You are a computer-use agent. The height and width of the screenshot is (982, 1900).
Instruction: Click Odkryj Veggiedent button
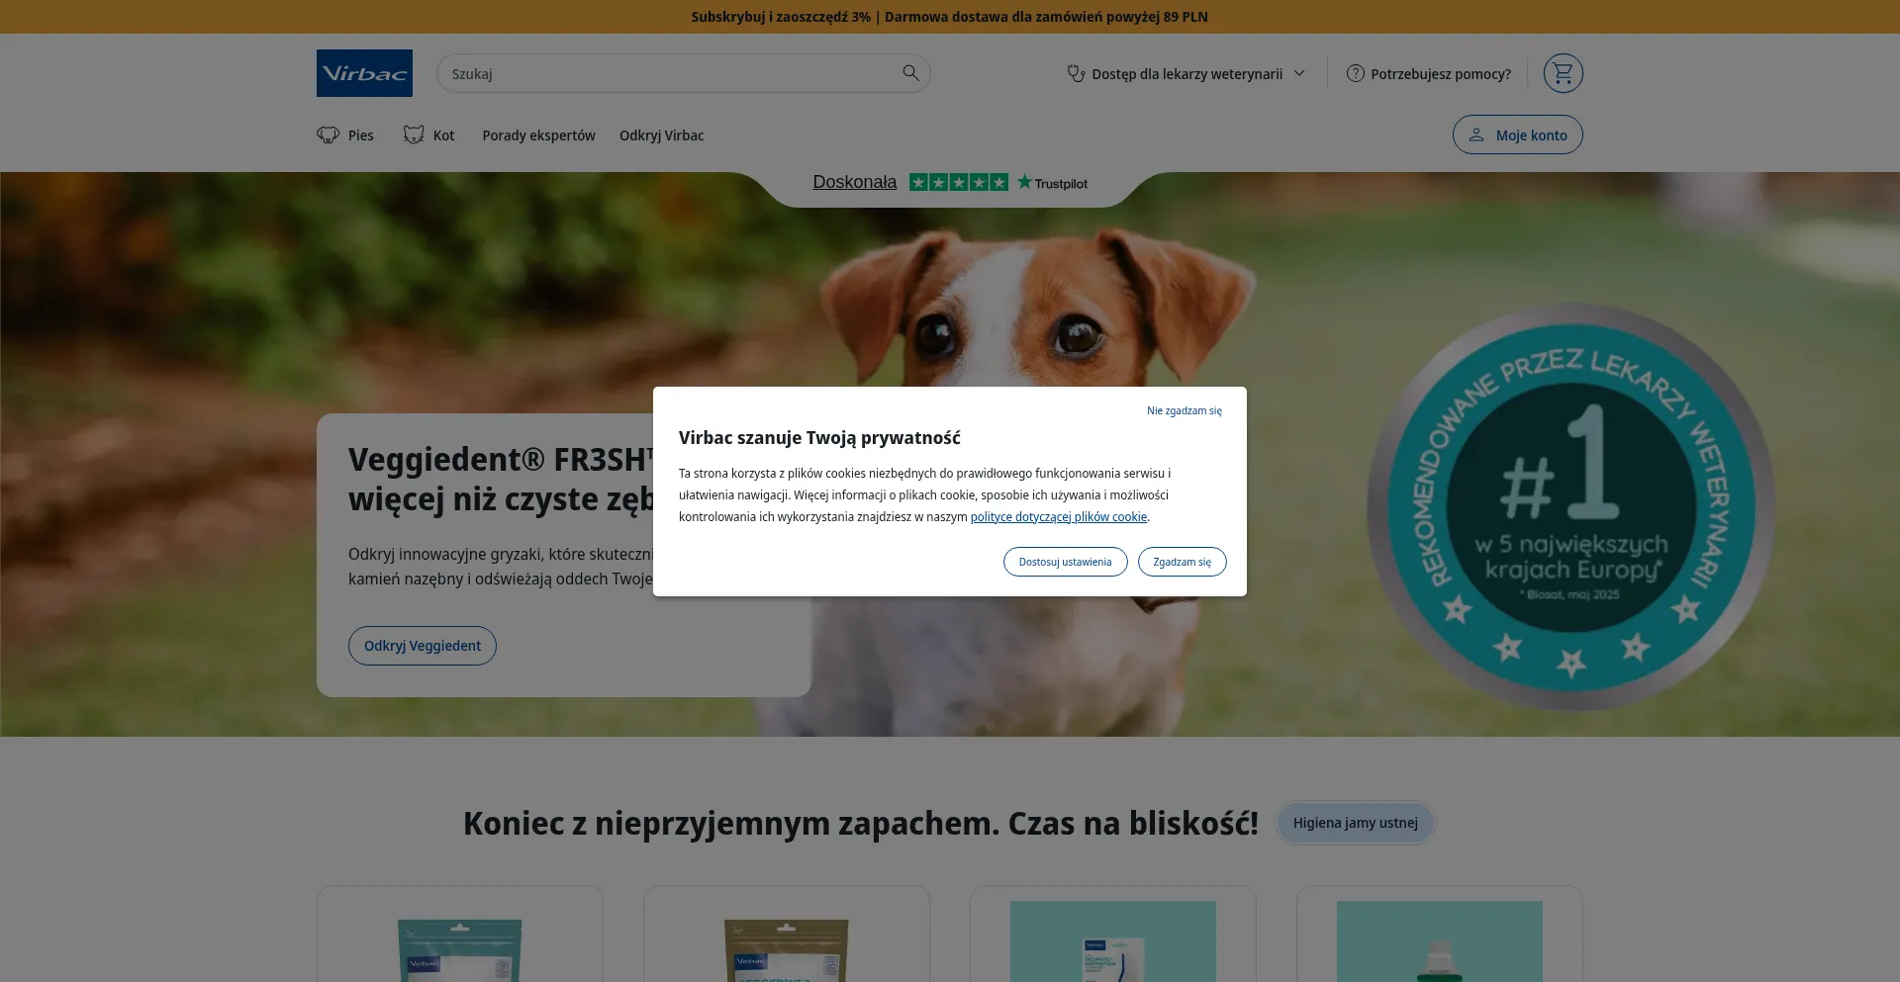[x=423, y=646]
